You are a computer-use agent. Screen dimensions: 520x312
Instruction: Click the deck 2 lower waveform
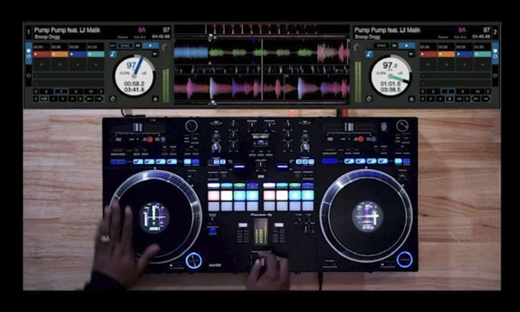coord(262,87)
